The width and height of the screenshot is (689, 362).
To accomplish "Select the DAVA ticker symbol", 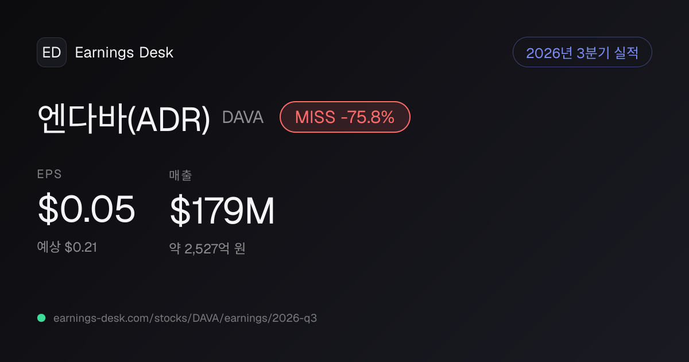I will tap(243, 117).
